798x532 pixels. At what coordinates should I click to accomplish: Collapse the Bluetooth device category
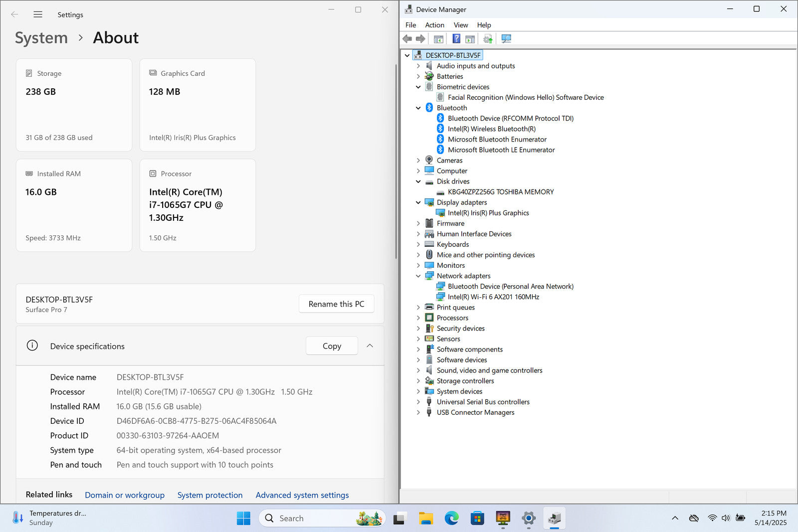(418, 108)
